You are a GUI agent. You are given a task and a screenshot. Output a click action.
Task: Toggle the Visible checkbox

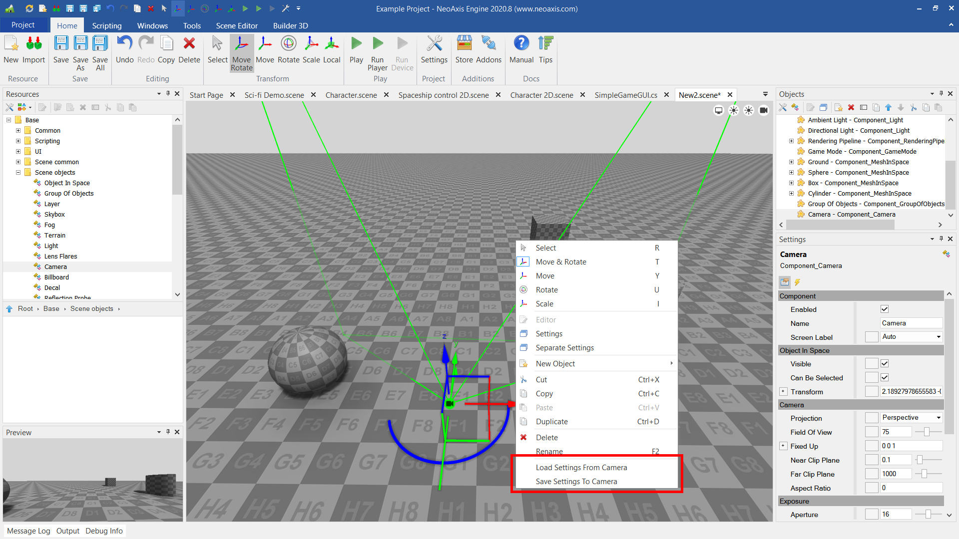click(x=885, y=364)
